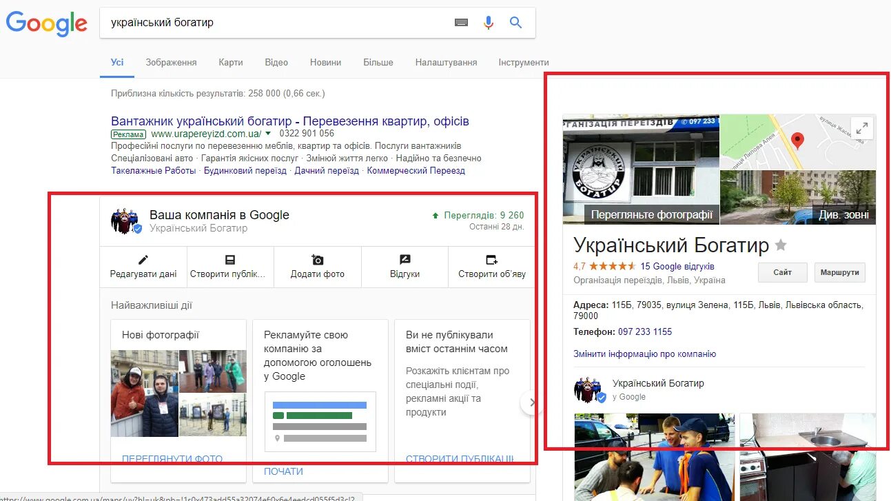Open 15 Google відгуків reviews link
This screenshot has height=501, width=891.
point(677,266)
